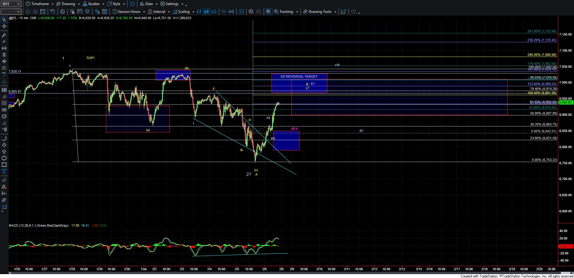Select the crosshair plus tool
Viewport: 574px width, 278px height.
4,26
